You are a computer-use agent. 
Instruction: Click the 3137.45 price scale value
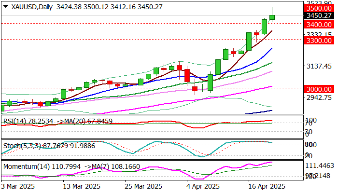[319, 66]
